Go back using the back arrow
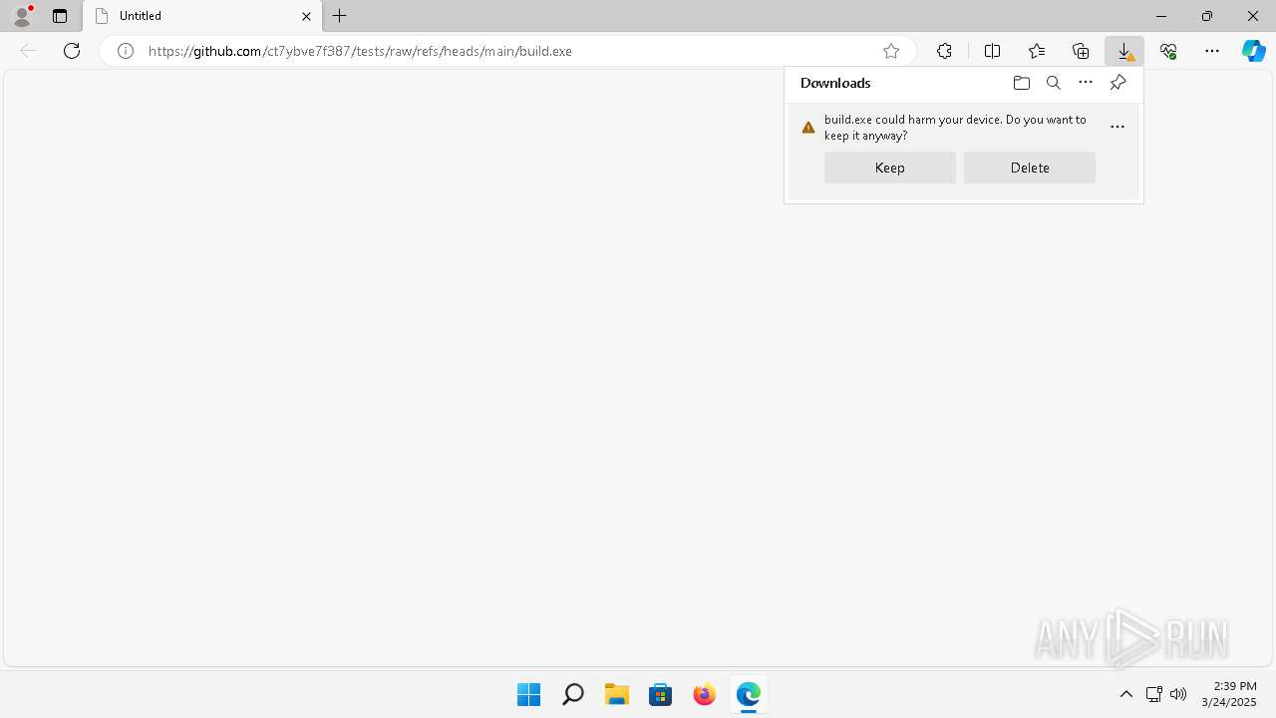 pyautogui.click(x=28, y=51)
